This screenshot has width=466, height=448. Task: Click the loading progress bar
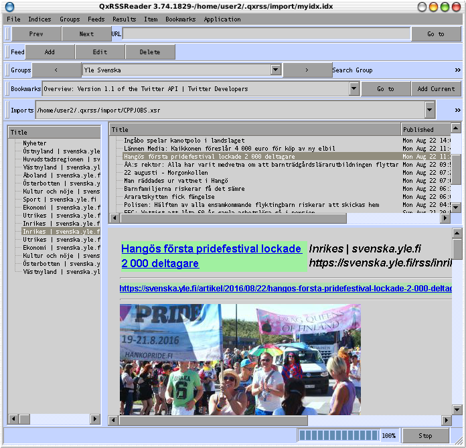pos(338,435)
